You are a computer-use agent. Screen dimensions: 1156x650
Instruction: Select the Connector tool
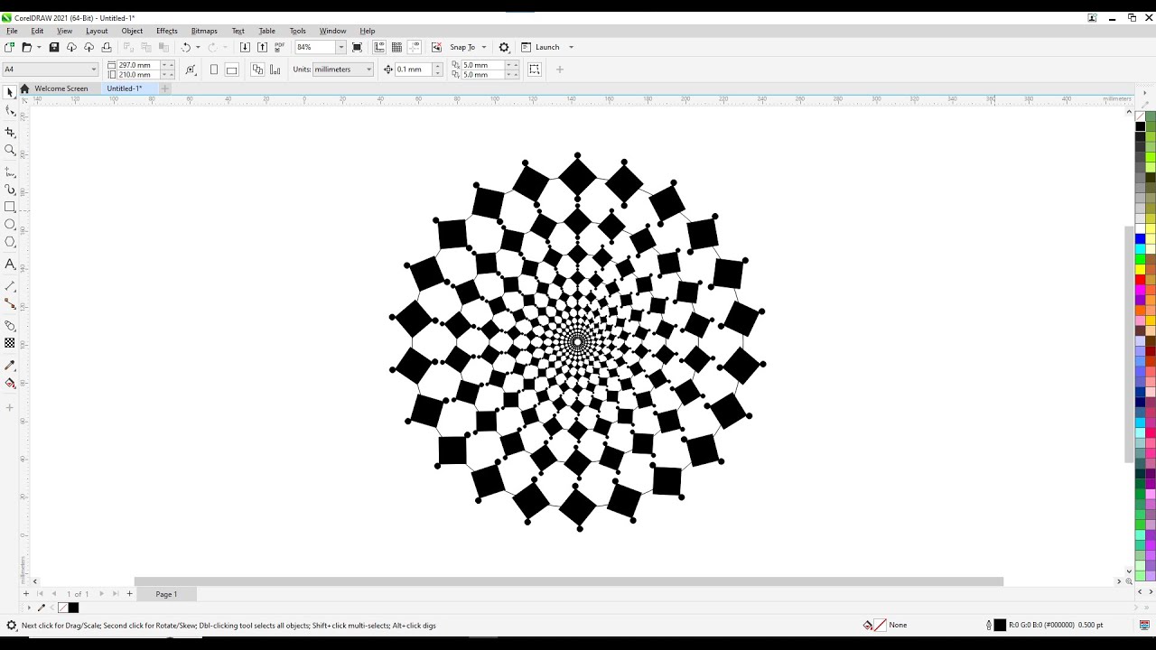click(x=10, y=304)
